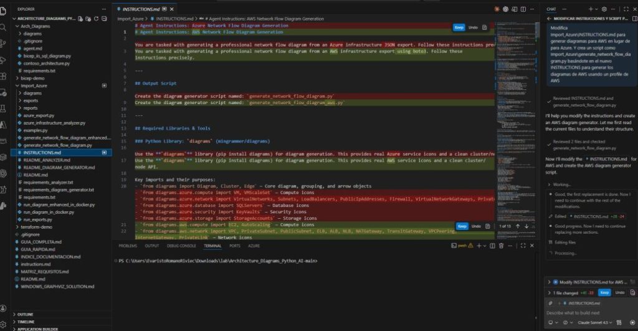This screenshot has width=638, height=331.
Task: Toggle maximized terminal panel size
Action: 523,246
